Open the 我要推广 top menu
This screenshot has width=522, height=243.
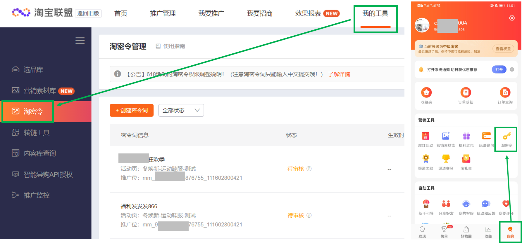pyautogui.click(x=211, y=13)
